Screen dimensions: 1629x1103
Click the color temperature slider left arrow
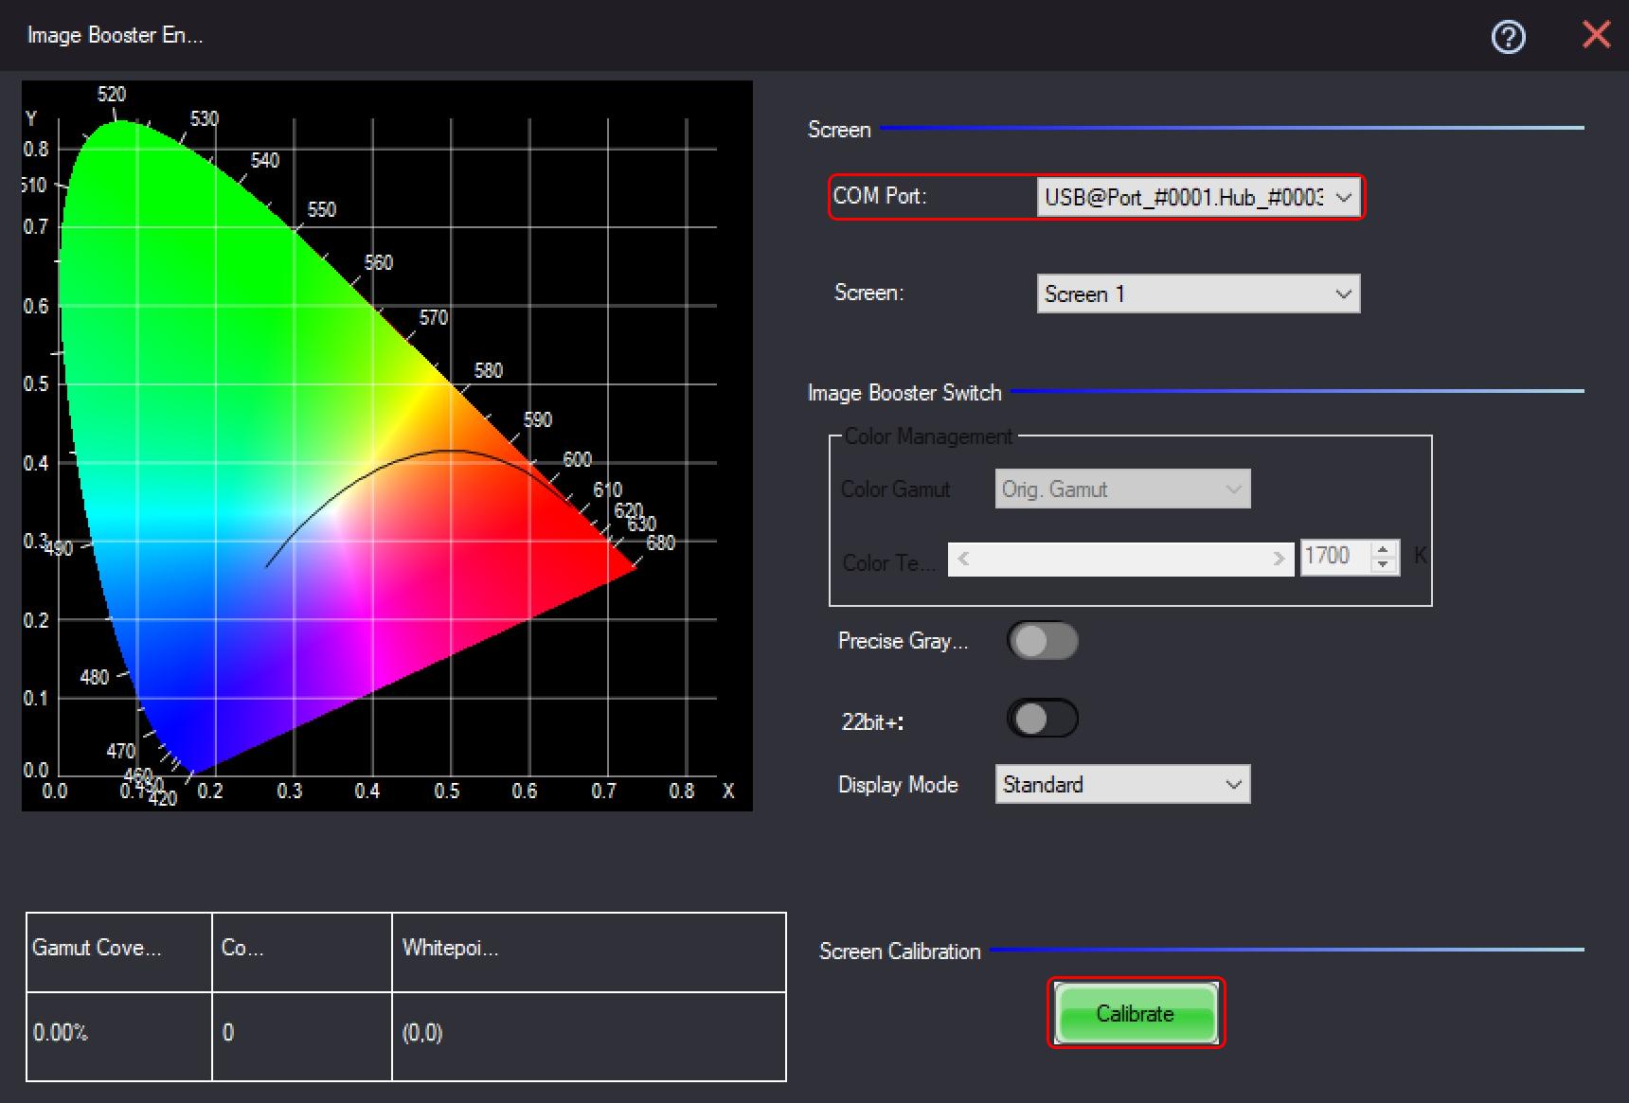pos(963,559)
